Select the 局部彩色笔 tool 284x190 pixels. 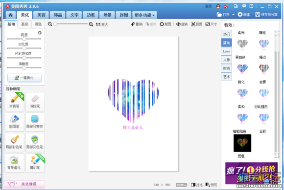point(15,143)
